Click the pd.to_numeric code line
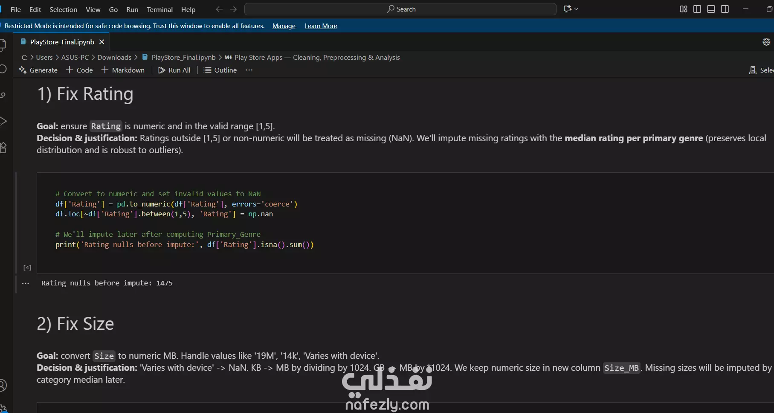 tap(176, 204)
